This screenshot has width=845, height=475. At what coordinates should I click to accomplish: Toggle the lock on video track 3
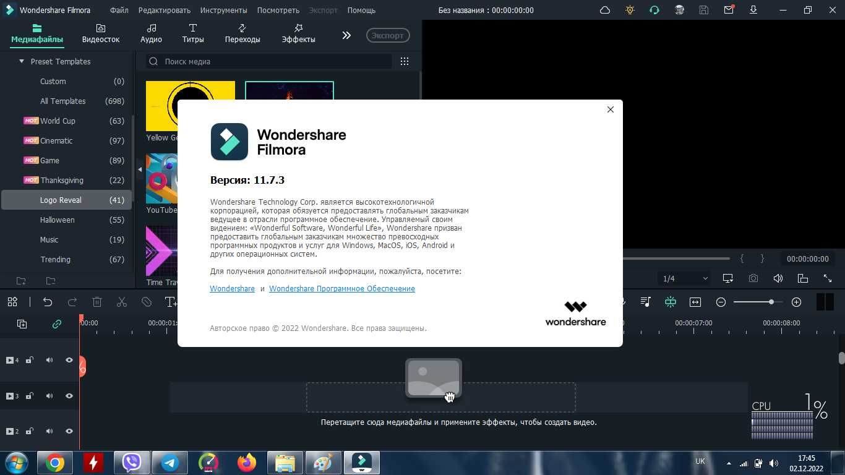pos(29,396)
